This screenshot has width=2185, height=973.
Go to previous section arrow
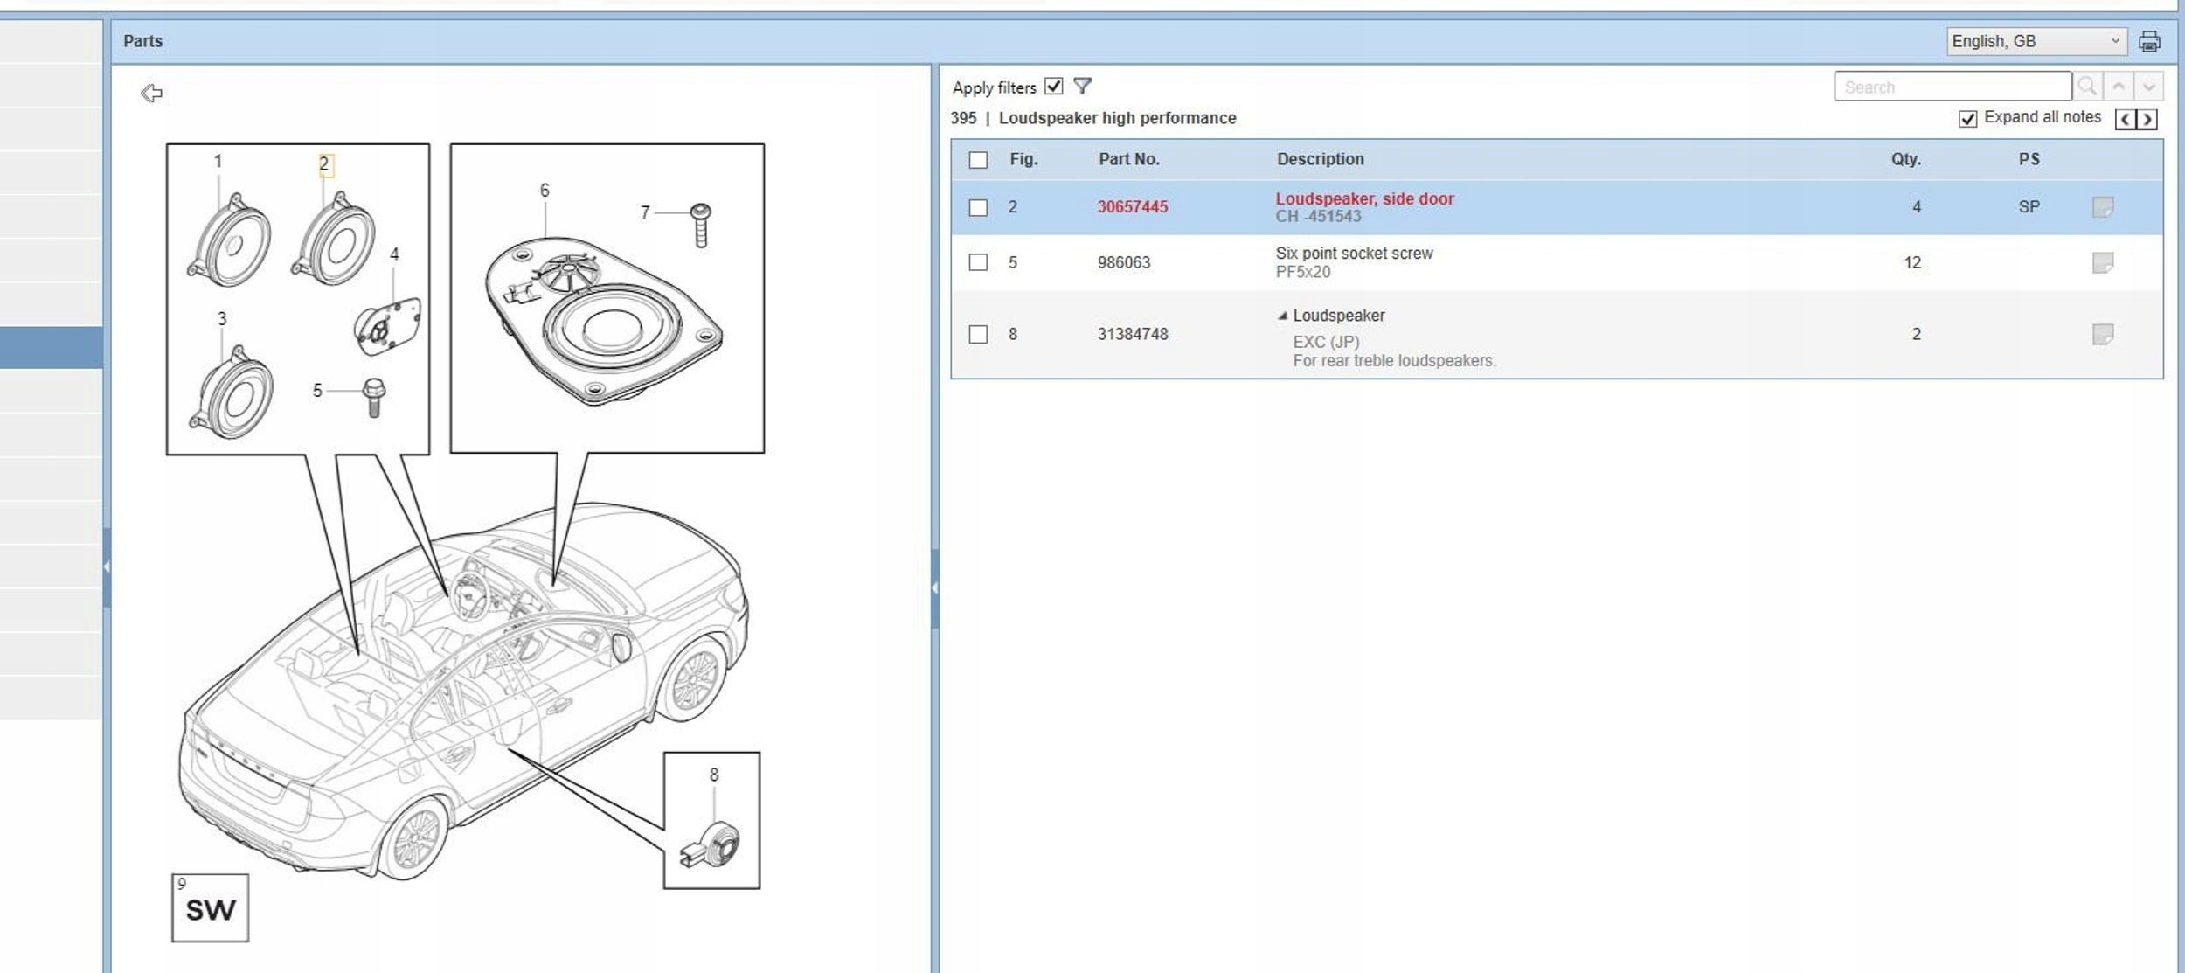[2125, 119]
